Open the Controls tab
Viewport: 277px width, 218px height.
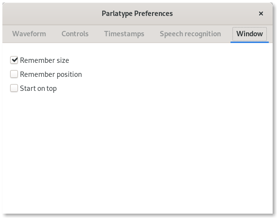75,34
